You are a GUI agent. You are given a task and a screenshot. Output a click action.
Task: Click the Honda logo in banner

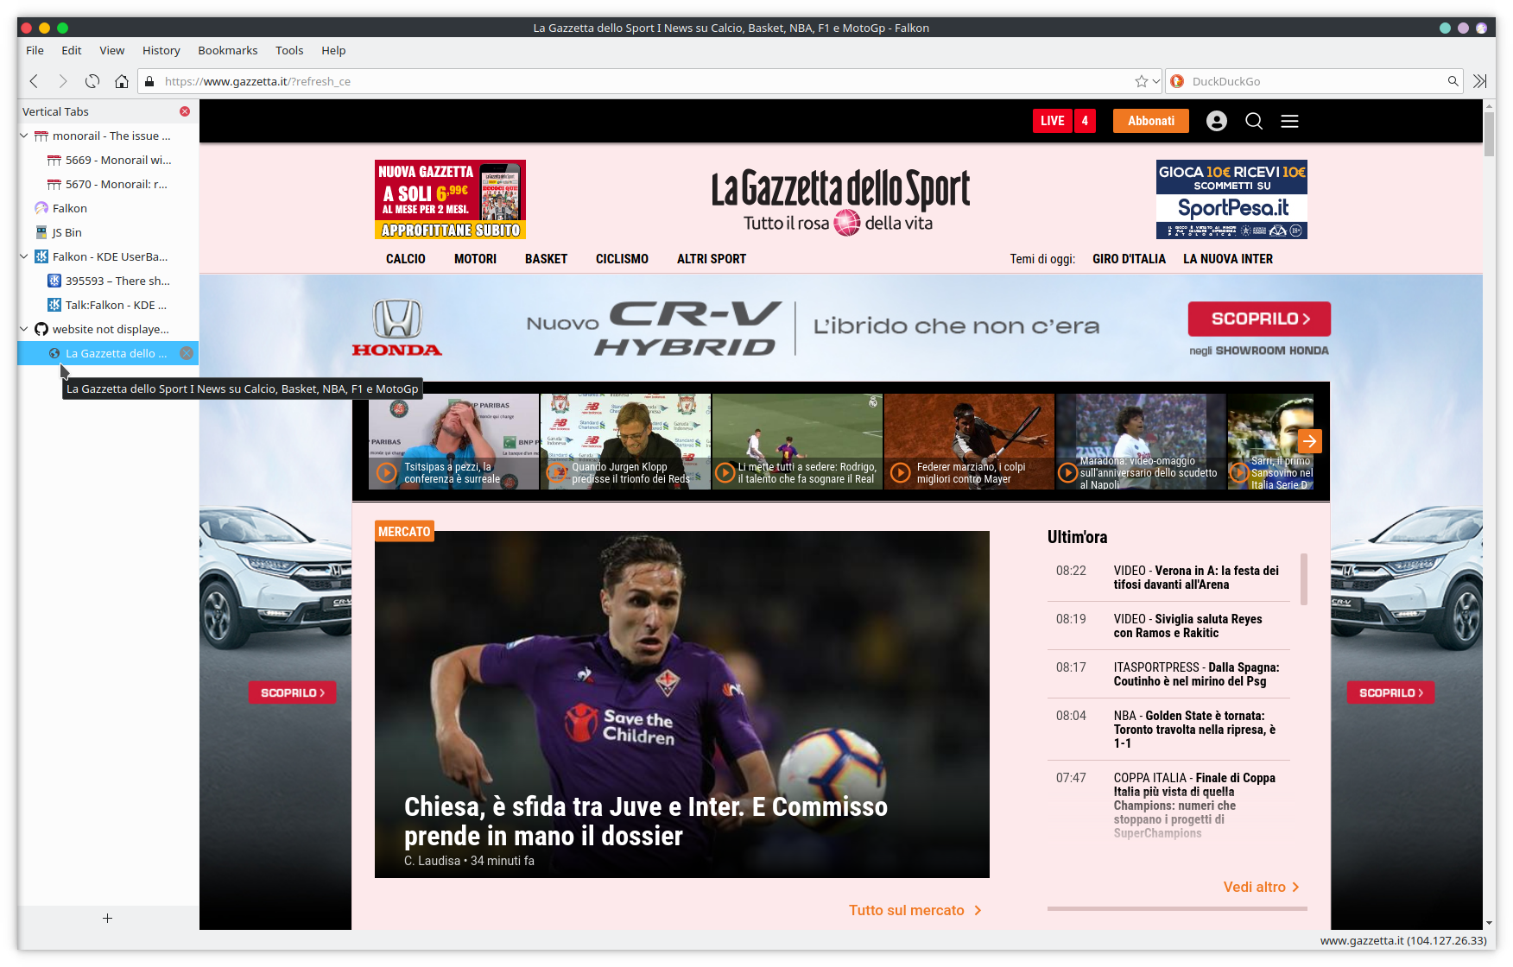coord(397,328)
